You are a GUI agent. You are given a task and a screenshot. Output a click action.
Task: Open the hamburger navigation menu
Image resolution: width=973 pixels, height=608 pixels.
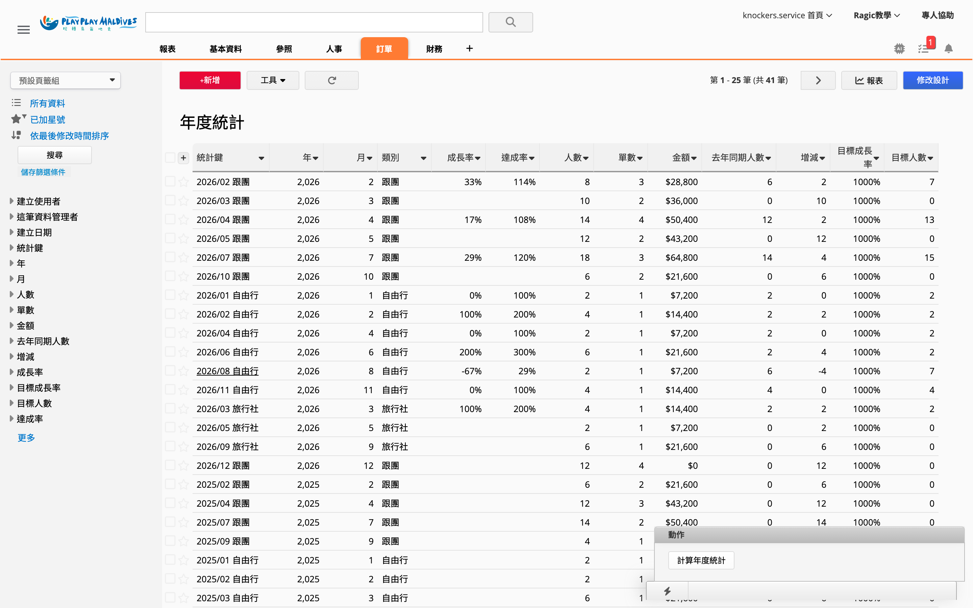[x=24, y=29]
